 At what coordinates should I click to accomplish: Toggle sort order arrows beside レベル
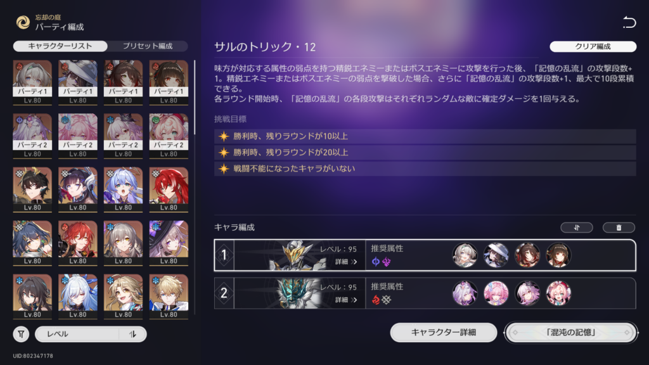(132, 334)
